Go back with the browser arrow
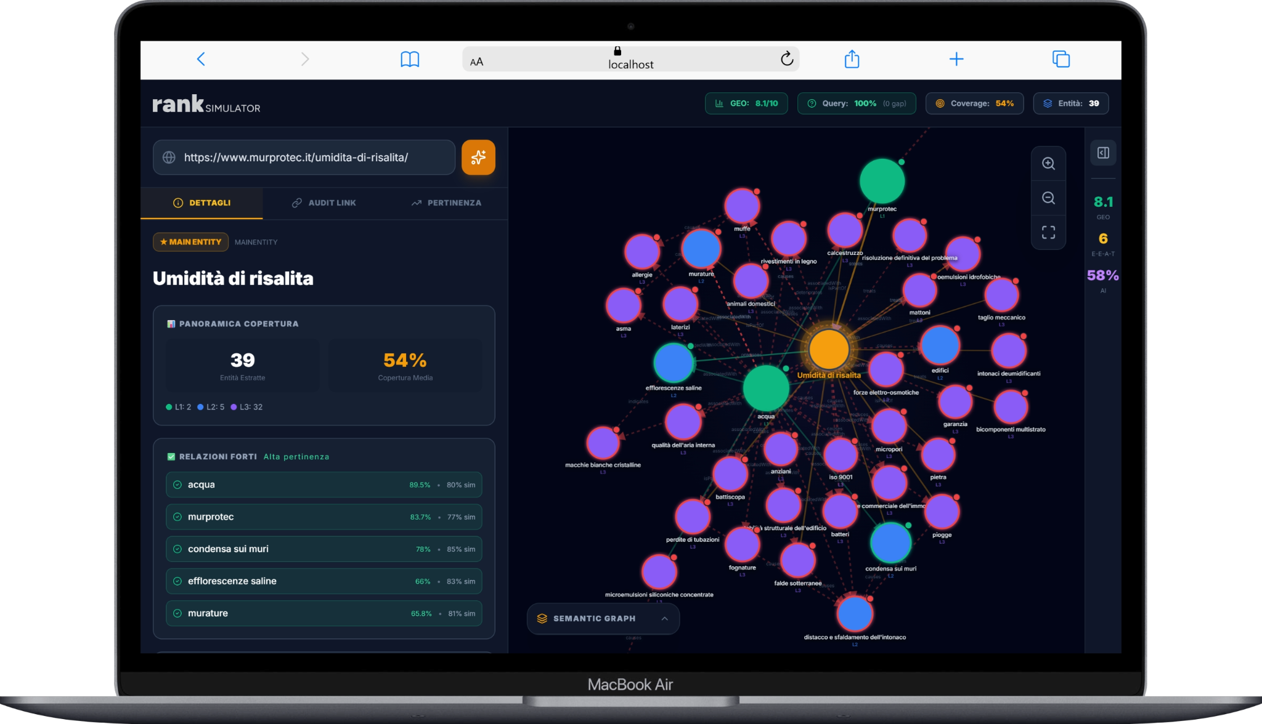This screenshot has height=724, width=1262. coord(201,59)
